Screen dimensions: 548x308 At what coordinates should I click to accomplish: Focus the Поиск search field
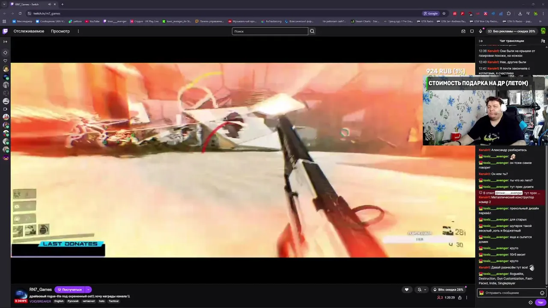tap(270, 31)
